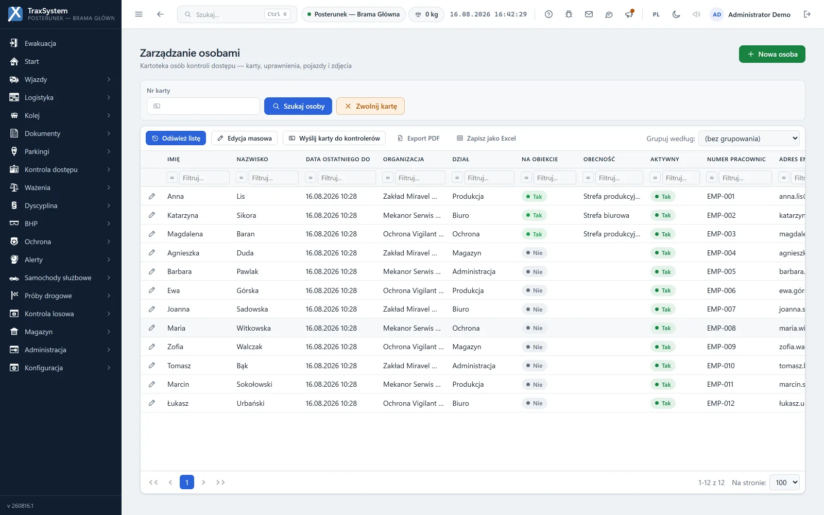Go back with the arrow icon
The width and height of the screenshot is (824, 515).
(x=160, y=14)
